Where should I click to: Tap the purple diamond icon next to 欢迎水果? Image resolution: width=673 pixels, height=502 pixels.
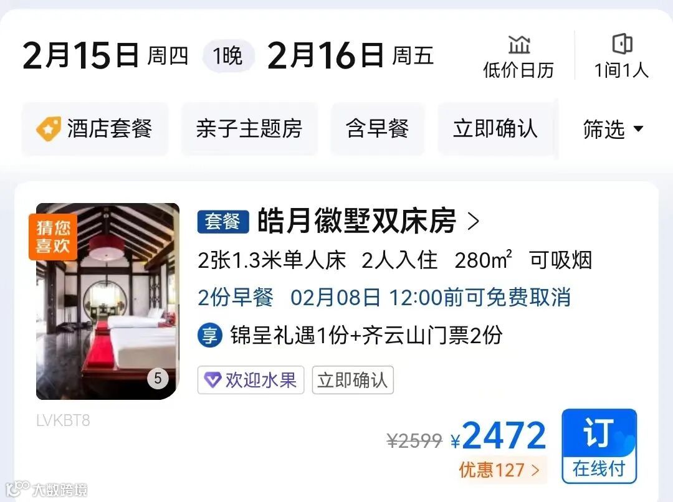(x=212, y=380)
